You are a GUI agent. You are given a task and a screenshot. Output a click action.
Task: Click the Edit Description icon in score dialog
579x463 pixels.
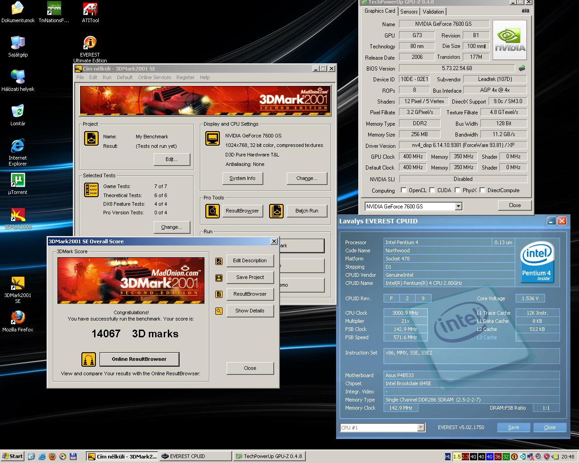pyautogui.click(x=219, y=261)
